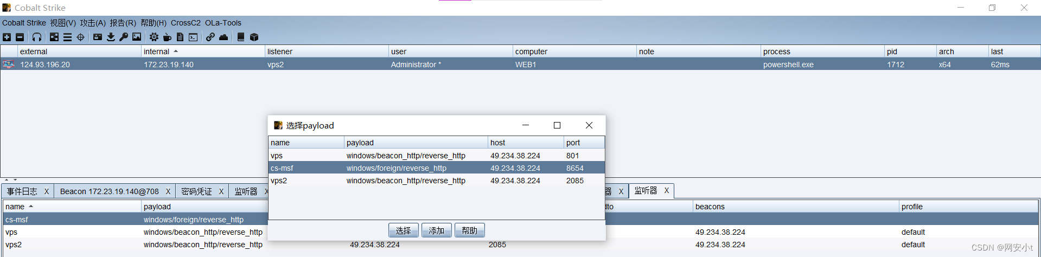Image resolution: width=1041 pixels, height=257 pixels.
Task: Select the vps2 row in payload dialog
Action: pyautogui.click(x=437, y=181)
